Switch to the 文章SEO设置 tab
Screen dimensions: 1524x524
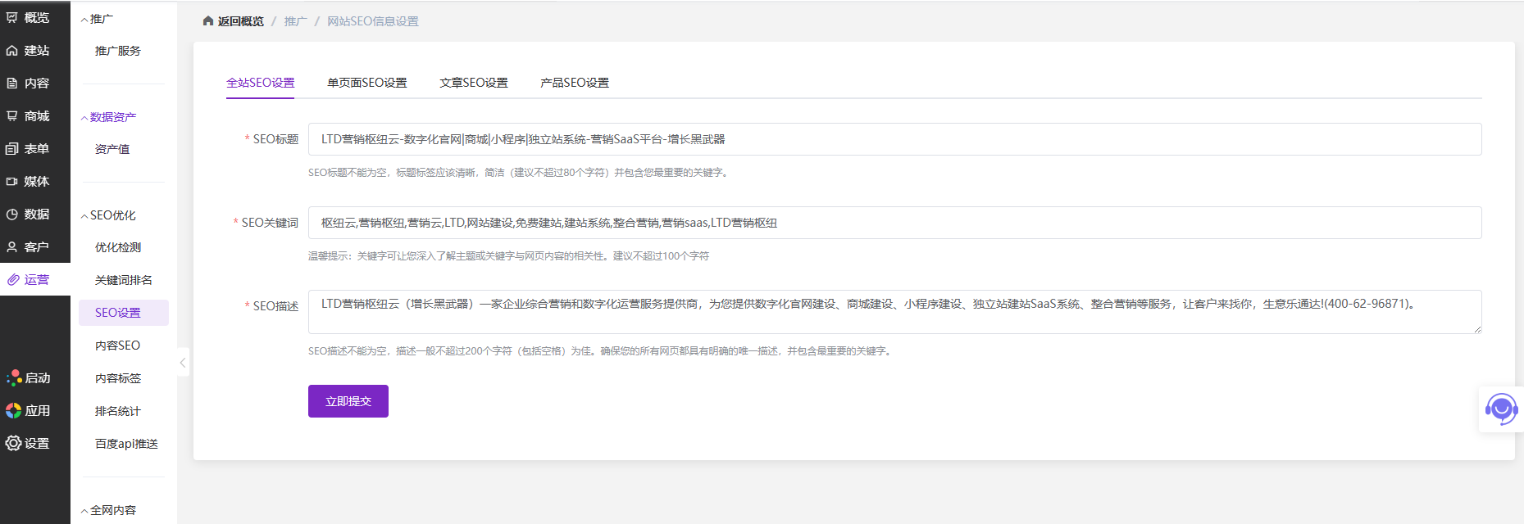click(x=473, y=83)
